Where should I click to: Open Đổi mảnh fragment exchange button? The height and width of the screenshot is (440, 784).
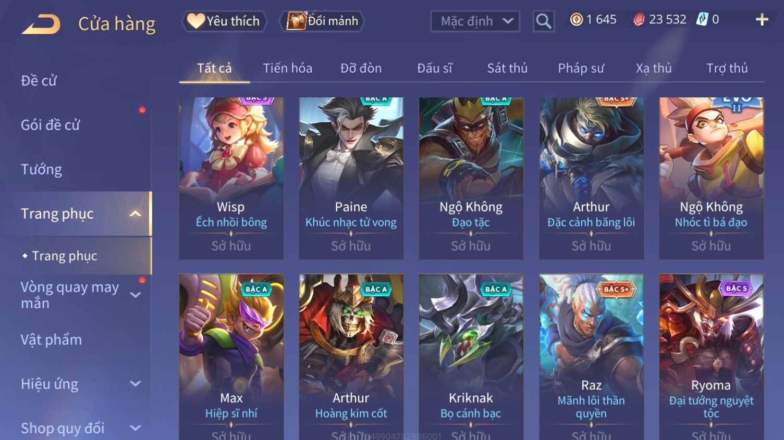click(x=322, y=21)
